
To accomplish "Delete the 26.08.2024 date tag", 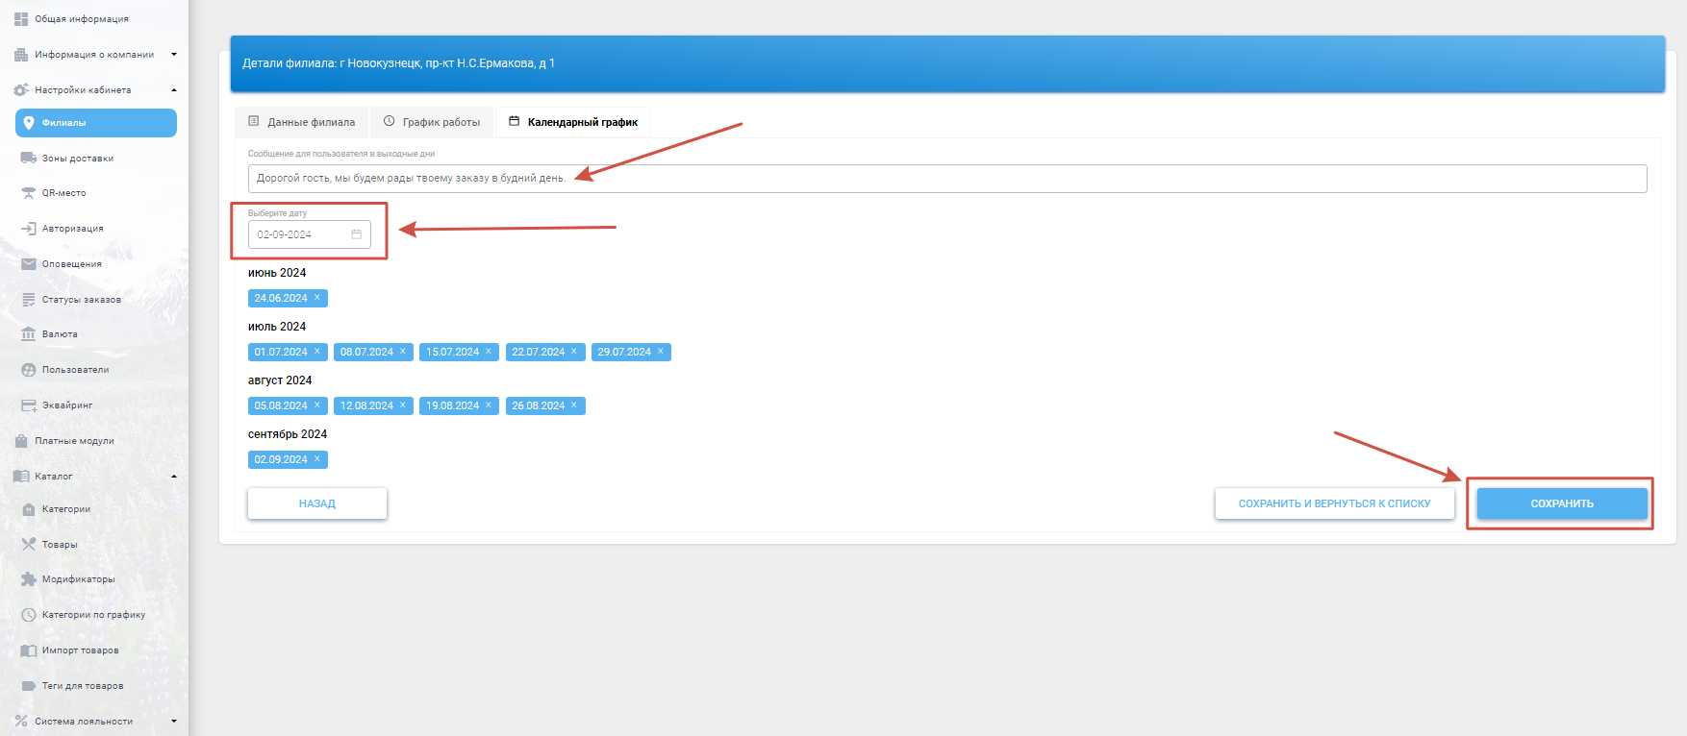I will tap(574, 405).
